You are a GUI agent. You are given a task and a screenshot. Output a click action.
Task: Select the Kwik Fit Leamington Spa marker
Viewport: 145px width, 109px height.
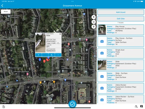click(x=63, y=71)
